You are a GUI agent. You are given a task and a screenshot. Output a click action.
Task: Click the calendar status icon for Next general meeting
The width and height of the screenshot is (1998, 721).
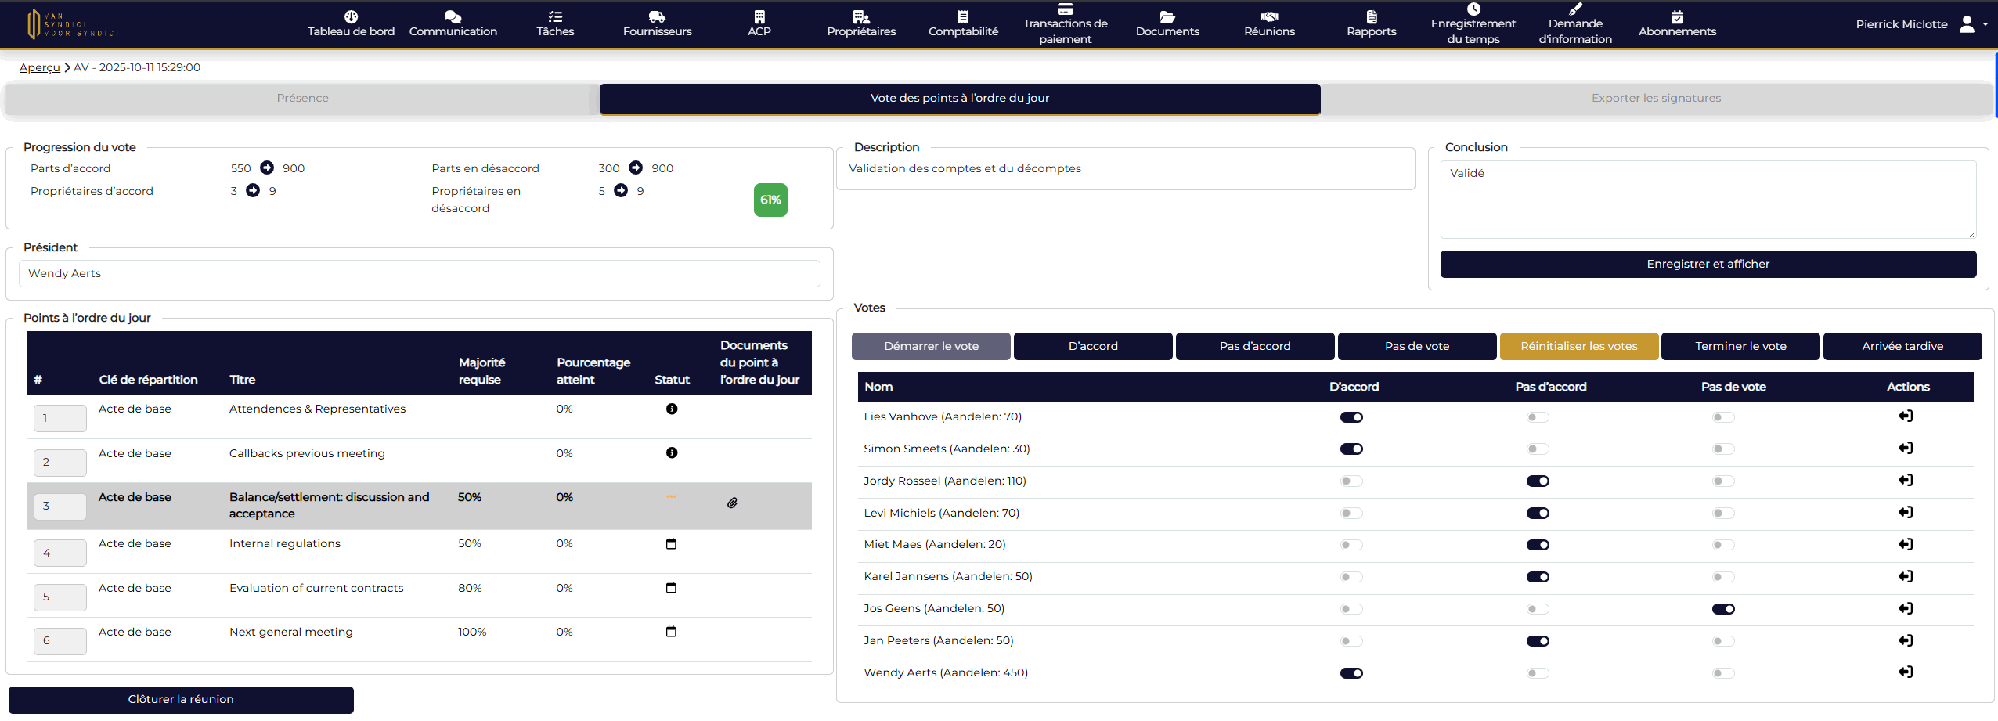(x=671, y=632)
